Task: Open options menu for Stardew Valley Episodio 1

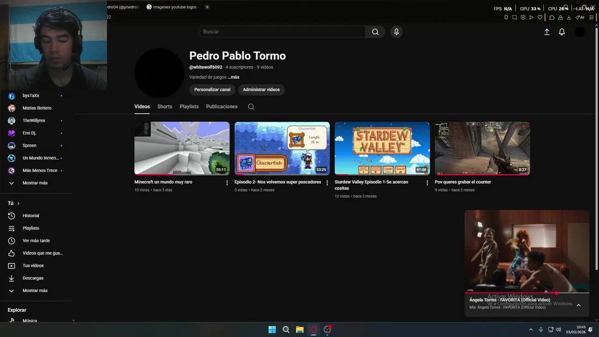Action: point(427,183)
